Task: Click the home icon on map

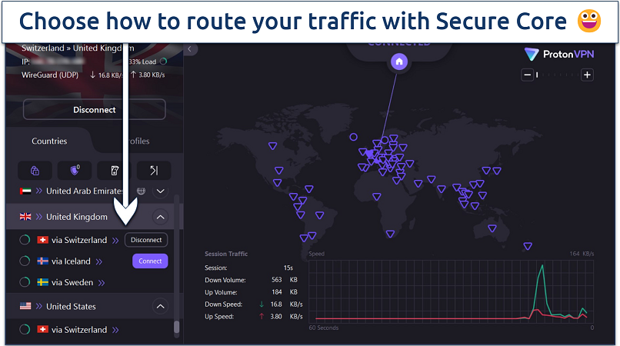Action: click(x=398, y=62)
